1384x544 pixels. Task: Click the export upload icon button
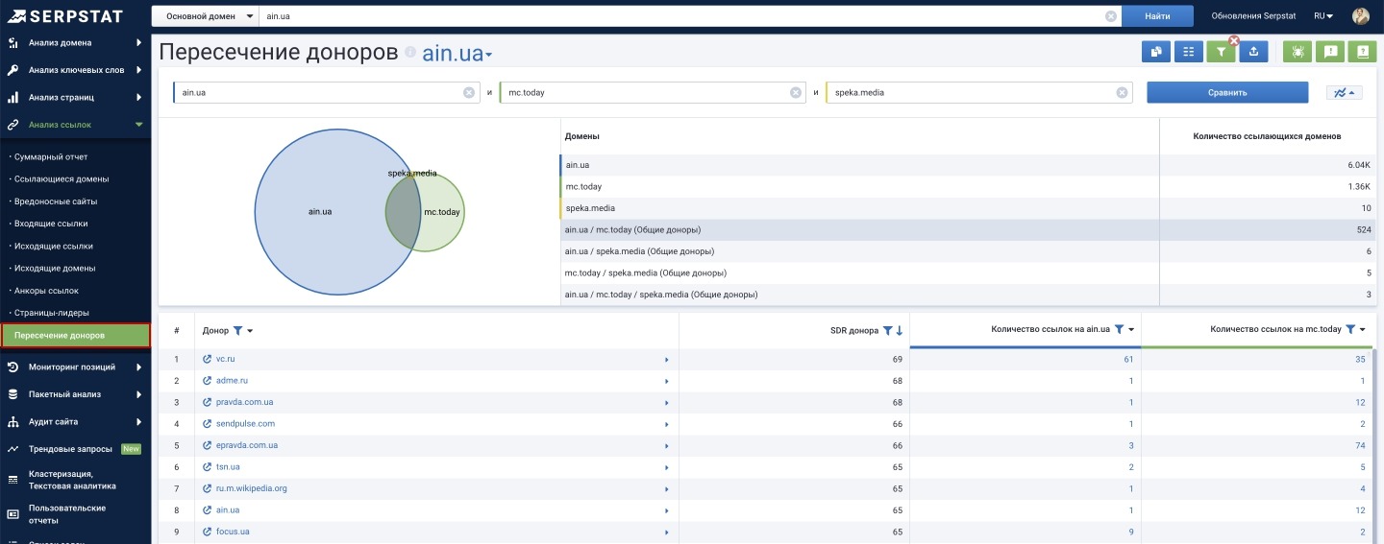[1253, 52]
